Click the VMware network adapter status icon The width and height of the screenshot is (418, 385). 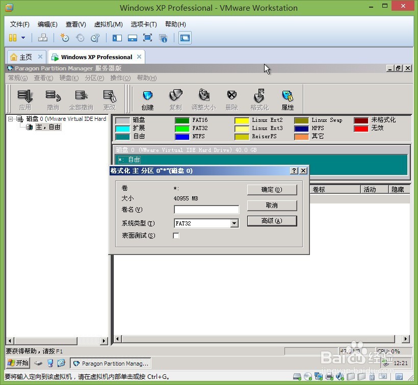point(319,377)
